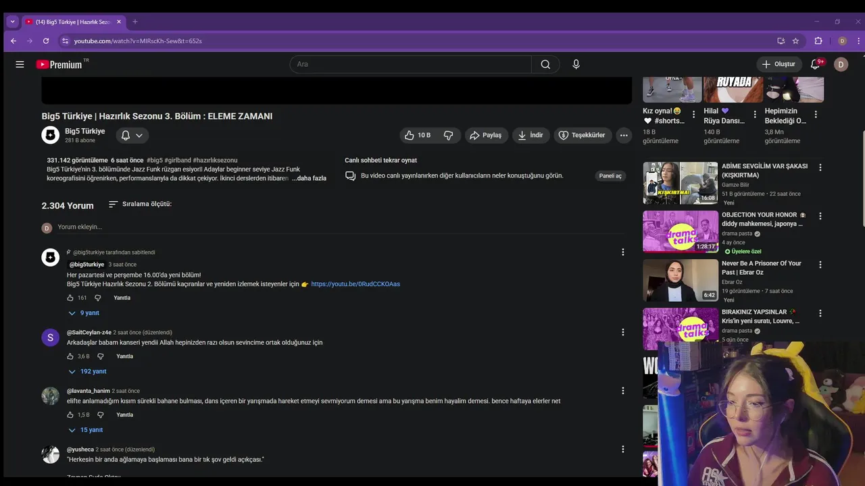Click the Ara search input field
Image resolution: width=865 pixels, height=486 pixels.
point(411,64)
